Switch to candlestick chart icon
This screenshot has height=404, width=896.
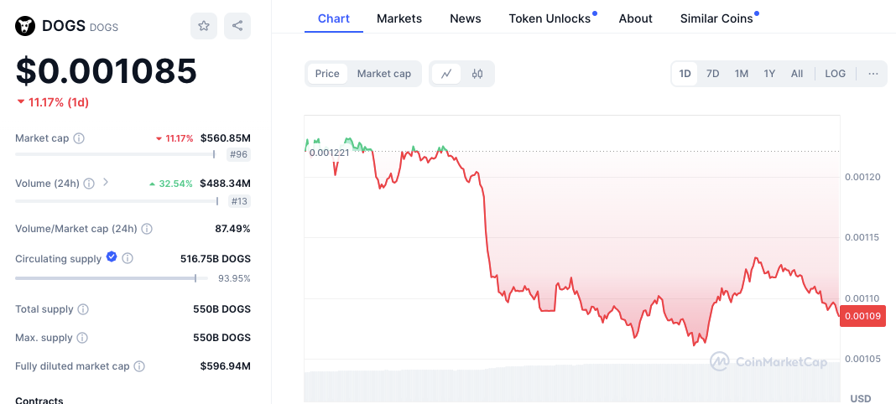477,74
